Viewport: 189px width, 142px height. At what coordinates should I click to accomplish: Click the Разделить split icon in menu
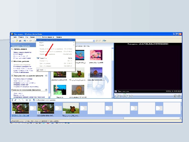38,58
